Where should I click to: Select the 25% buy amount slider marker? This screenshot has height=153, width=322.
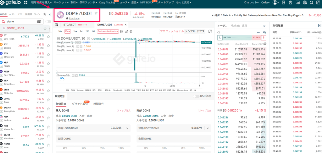pyautogui.click(x=65, y=148)
